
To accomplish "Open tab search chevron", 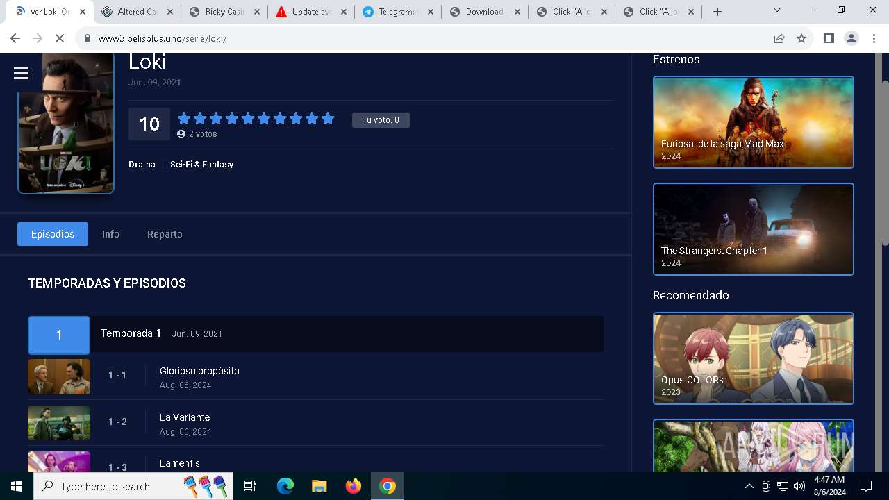I will tap(777, 10).
